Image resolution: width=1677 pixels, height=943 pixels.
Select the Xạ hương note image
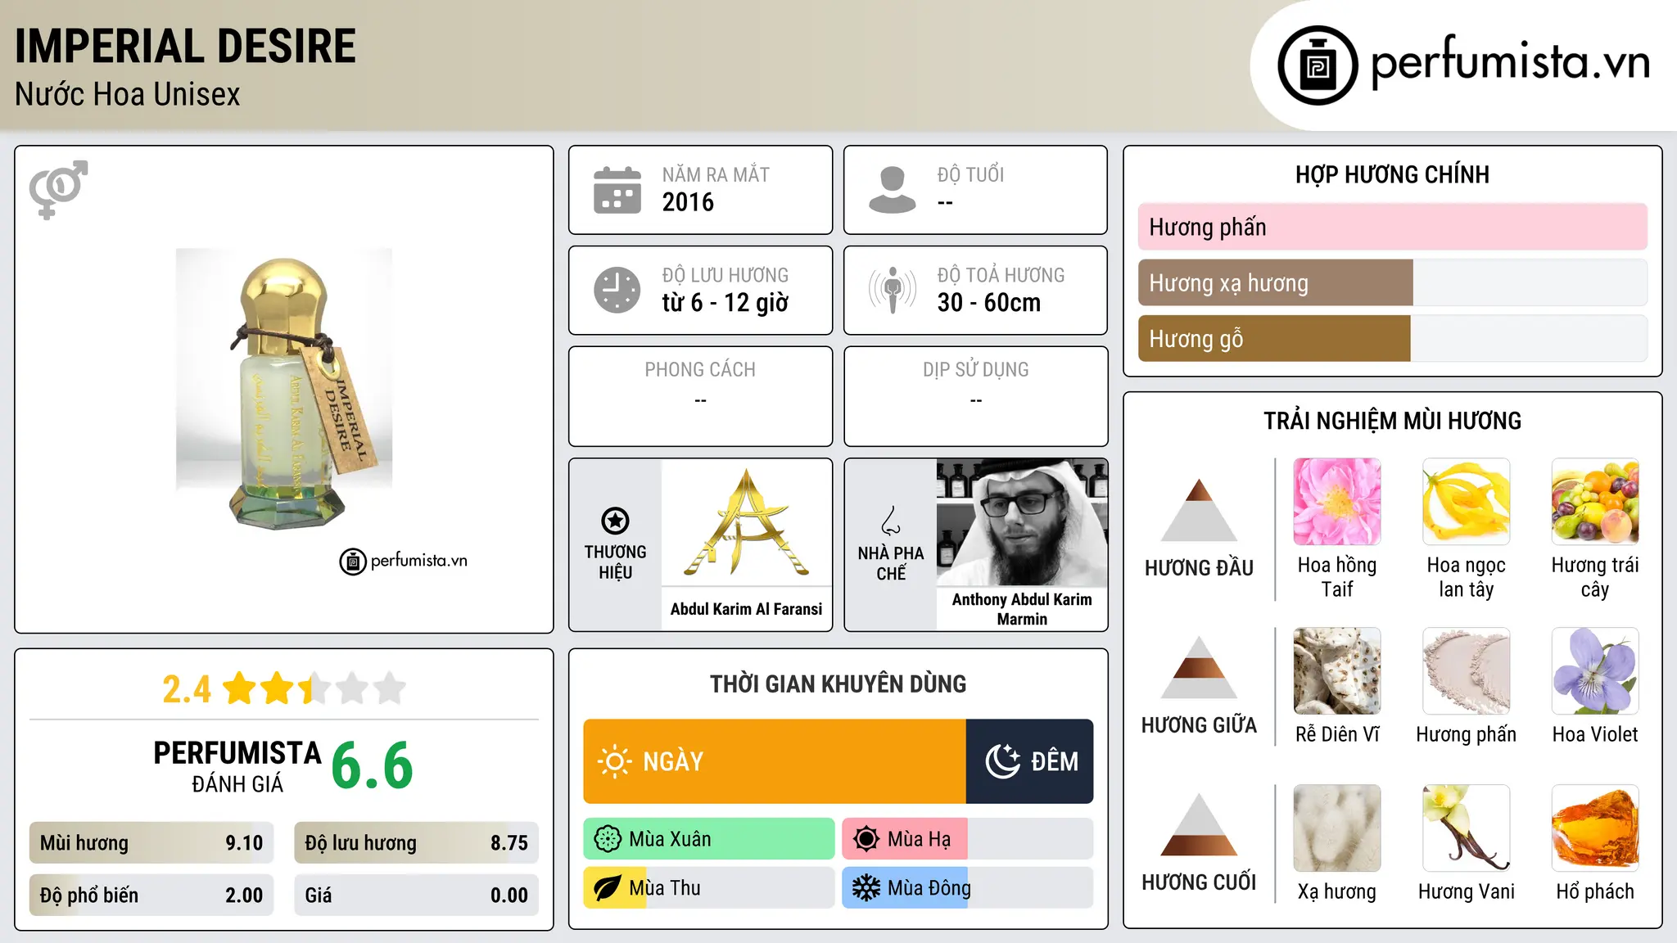click(1337, 828)
